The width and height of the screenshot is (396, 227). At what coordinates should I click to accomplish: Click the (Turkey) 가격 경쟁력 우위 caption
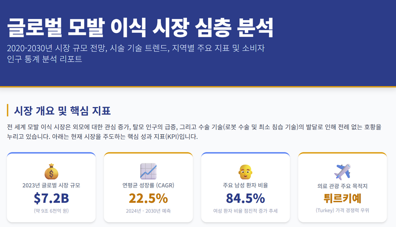pyautogui.click(x=342, y=210)
